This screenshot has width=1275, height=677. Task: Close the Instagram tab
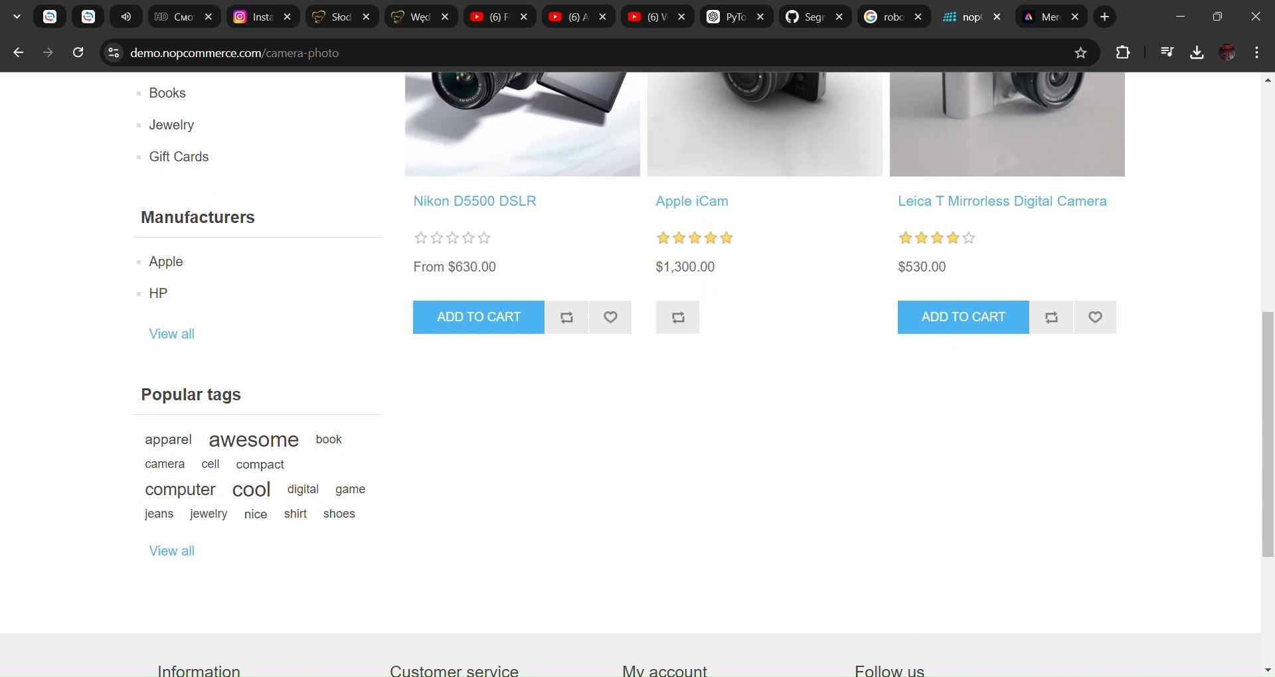pos(287,17)
